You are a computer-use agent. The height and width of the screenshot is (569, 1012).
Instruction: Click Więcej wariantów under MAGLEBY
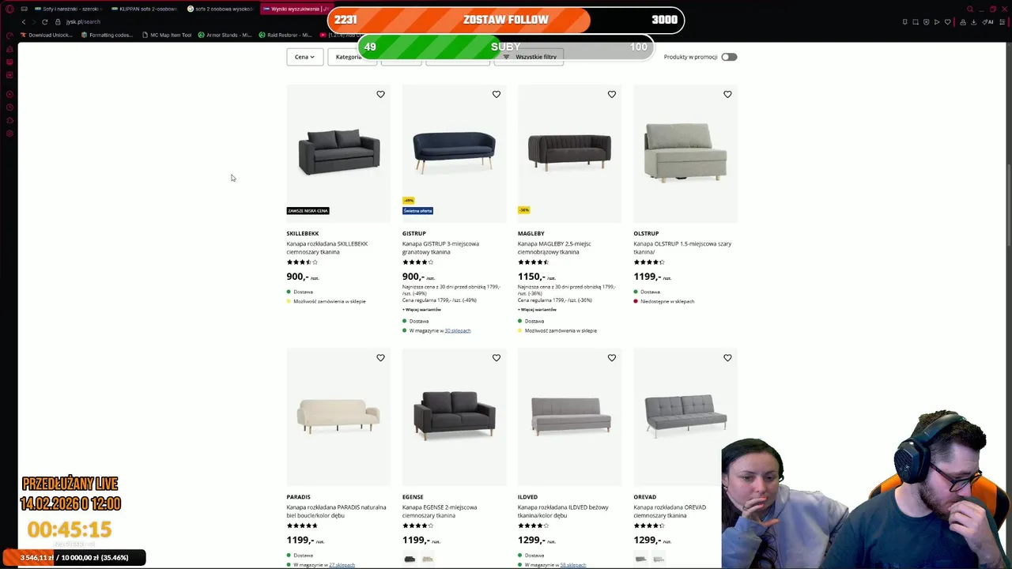click(538, 310)
